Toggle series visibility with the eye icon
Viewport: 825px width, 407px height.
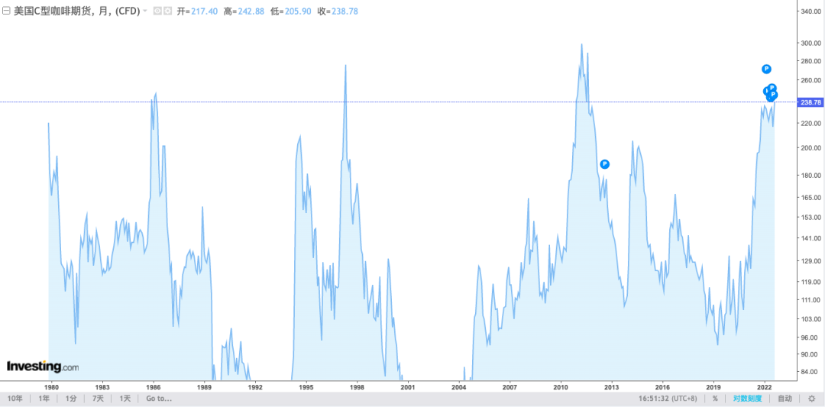157,11
